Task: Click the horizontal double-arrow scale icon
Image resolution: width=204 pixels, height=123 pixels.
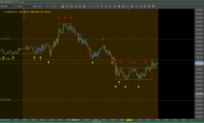Action: pos(93,6)
